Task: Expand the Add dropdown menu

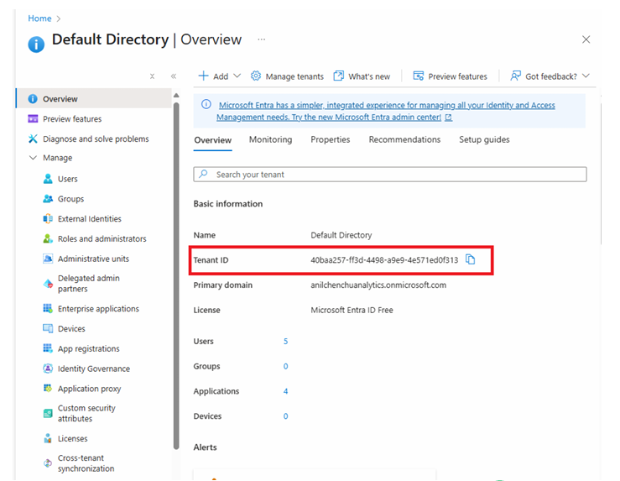Action: click(237, 76)
